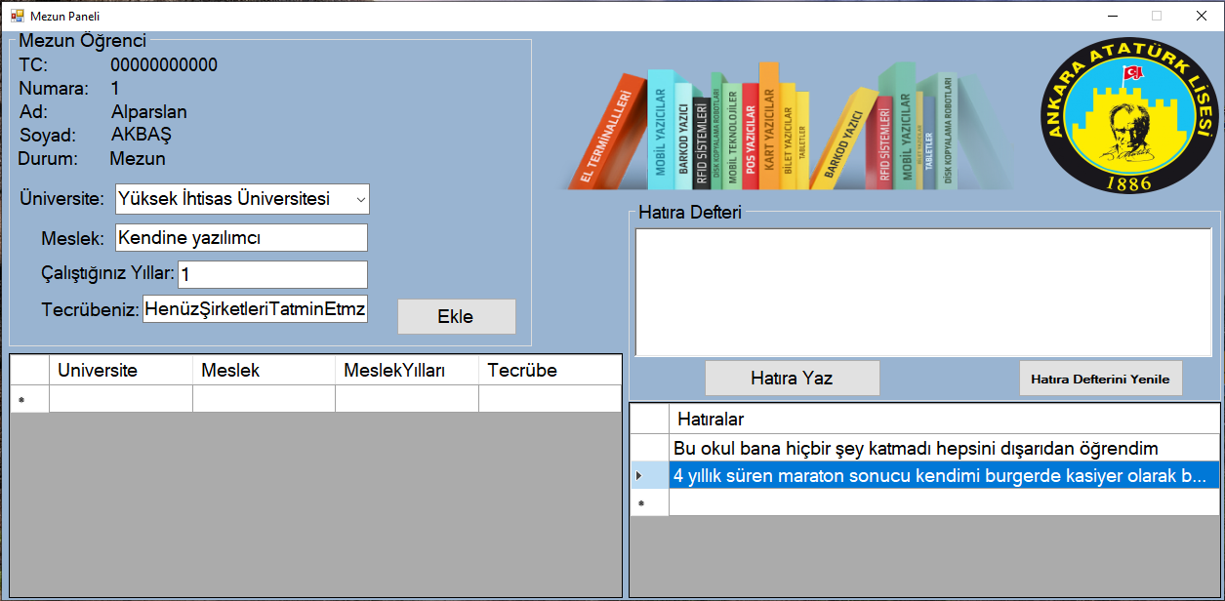The width and height of the screenshot is (1225, 601).
Task: Select the Universite column header
Action: click(120, 370)
